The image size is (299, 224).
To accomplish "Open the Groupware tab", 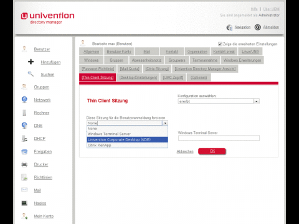I will point(177,60).
